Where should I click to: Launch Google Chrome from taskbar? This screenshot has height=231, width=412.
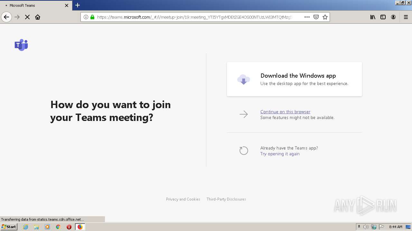[58, 227]
